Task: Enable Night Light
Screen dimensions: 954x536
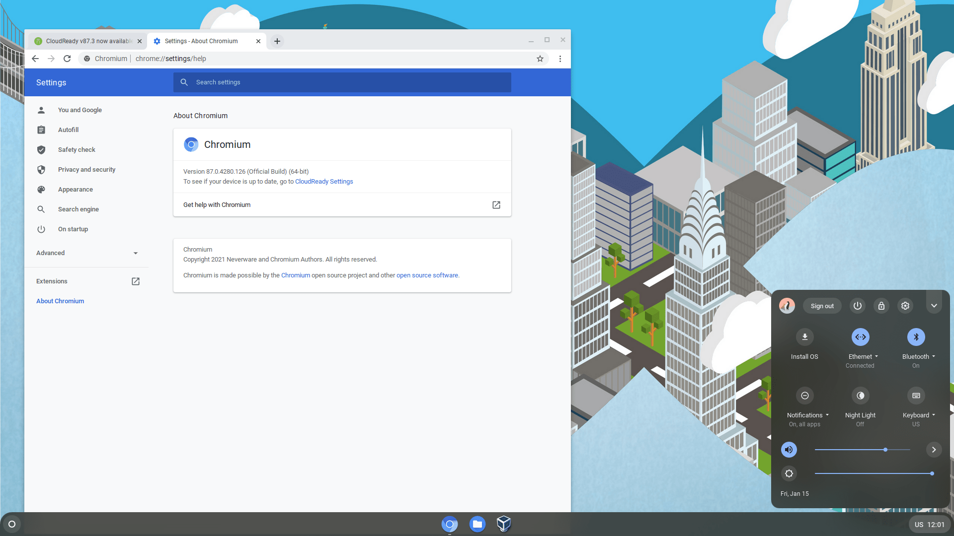Action: (x=861, y=396)
